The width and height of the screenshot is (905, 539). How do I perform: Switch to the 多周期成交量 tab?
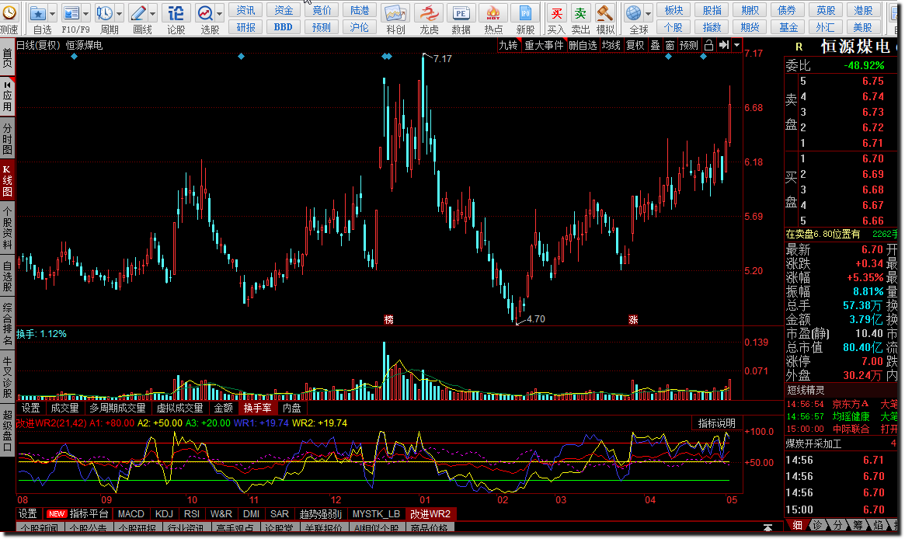pos(118,408)
